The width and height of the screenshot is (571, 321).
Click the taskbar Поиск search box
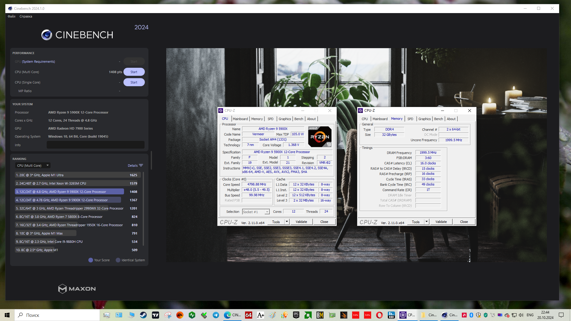coord(57,315)
